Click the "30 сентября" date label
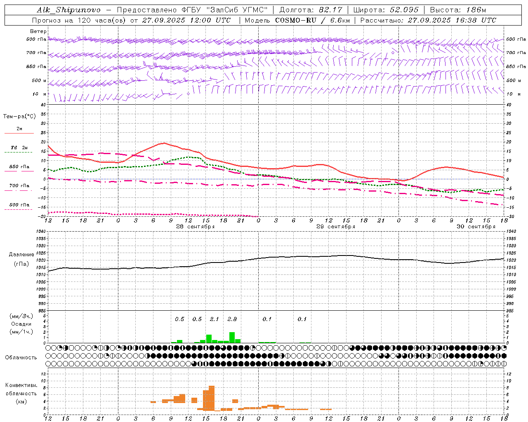Viewport: 528px width, 422px height. click(x=476, y=227)
